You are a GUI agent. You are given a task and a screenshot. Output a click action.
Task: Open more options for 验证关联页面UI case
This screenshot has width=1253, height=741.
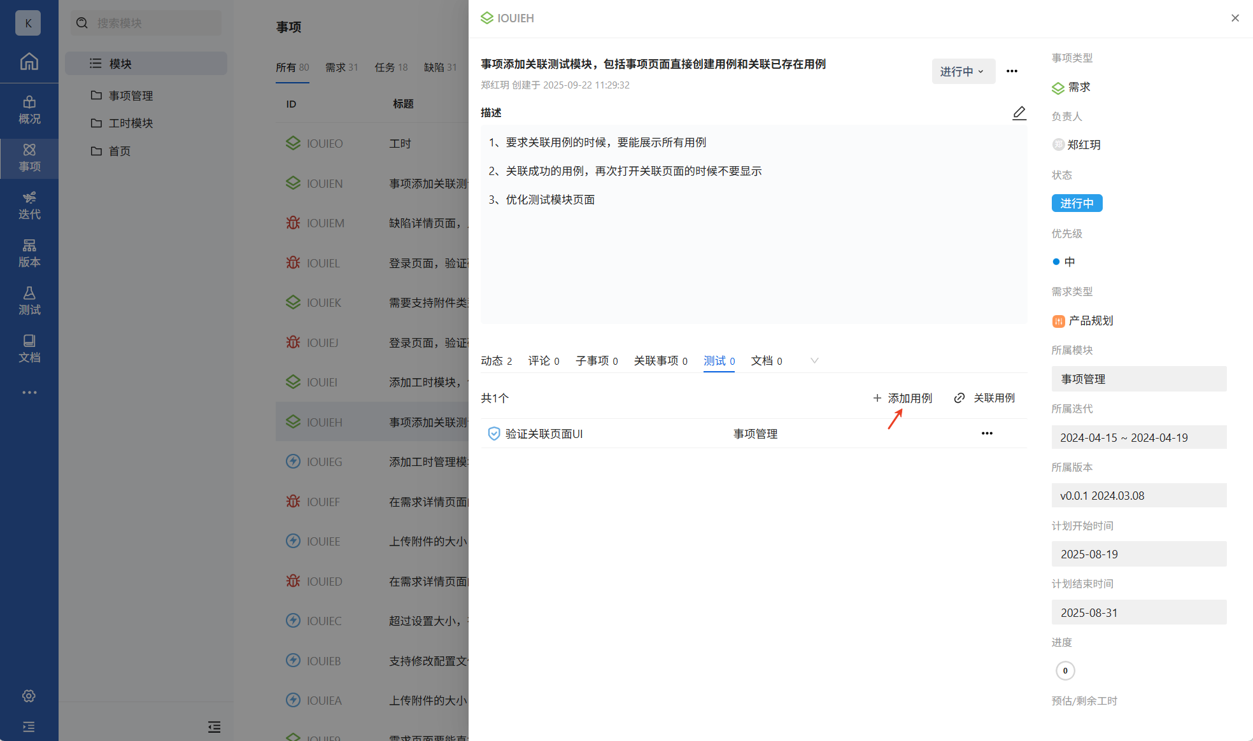click(x=986, y=434)
